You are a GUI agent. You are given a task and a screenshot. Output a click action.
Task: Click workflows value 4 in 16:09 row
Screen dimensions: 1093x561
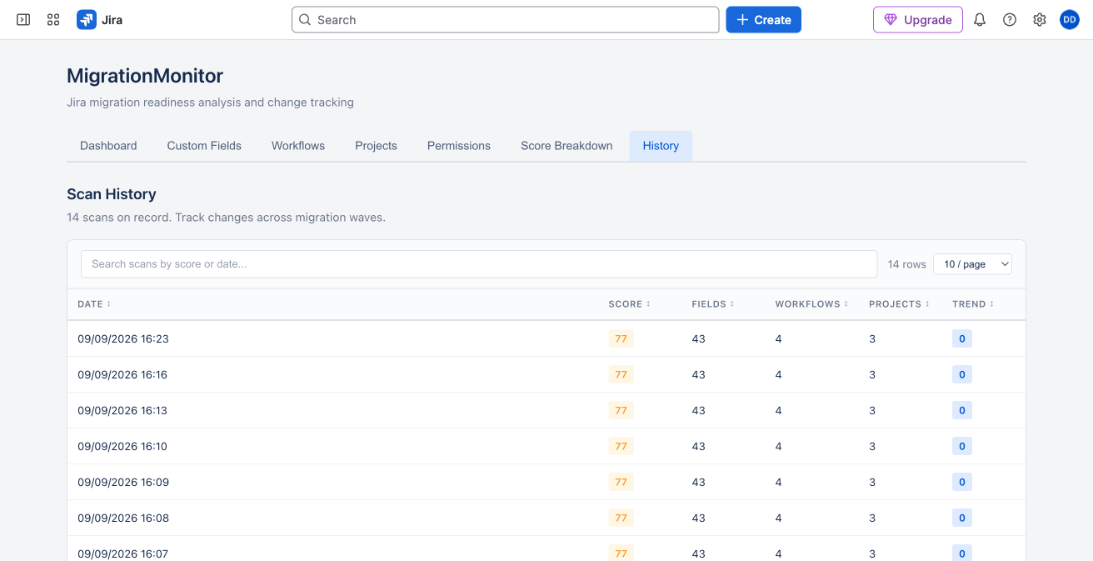pos(779,483)
